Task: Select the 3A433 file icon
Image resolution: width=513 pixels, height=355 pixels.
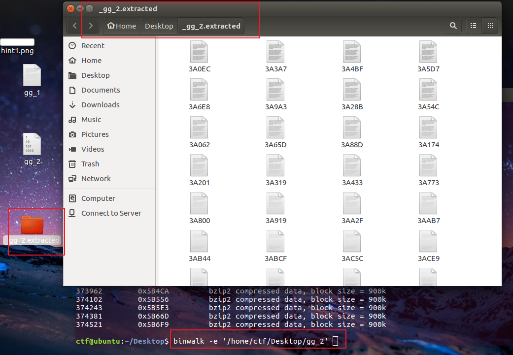Action: click(352, 165)
